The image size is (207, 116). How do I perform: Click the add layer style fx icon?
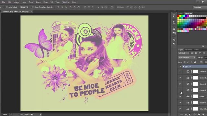(x=186, y=115)
